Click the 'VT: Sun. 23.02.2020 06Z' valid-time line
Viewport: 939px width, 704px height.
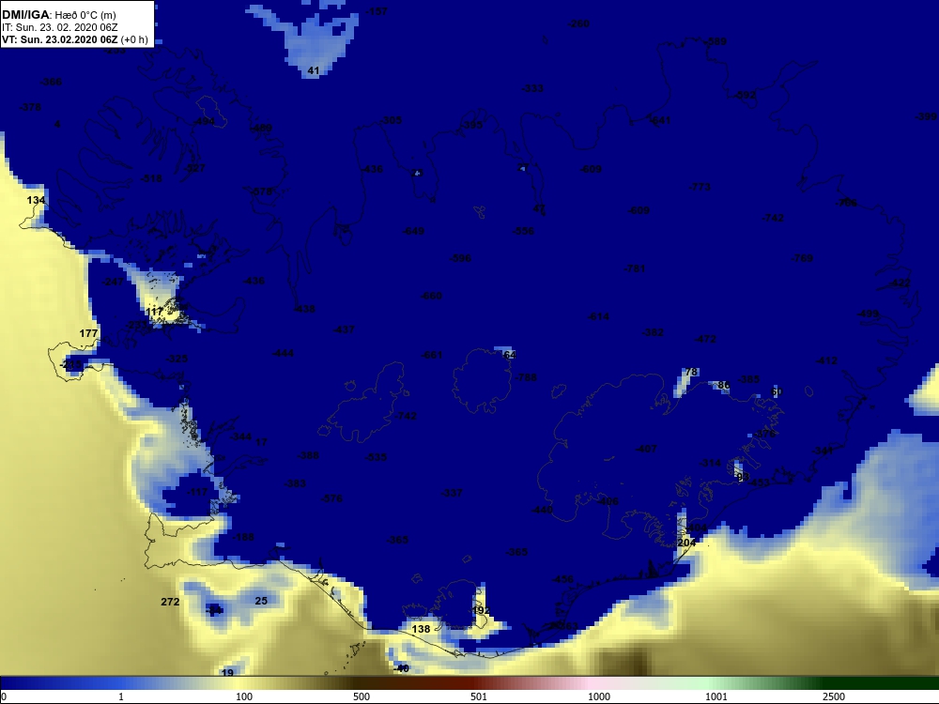point(60,39)
